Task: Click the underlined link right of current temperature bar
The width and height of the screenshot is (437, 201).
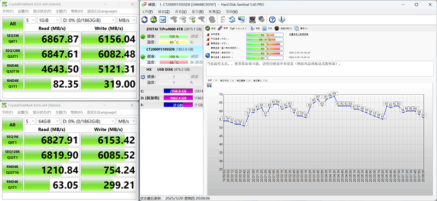Action: click(298, 34)
